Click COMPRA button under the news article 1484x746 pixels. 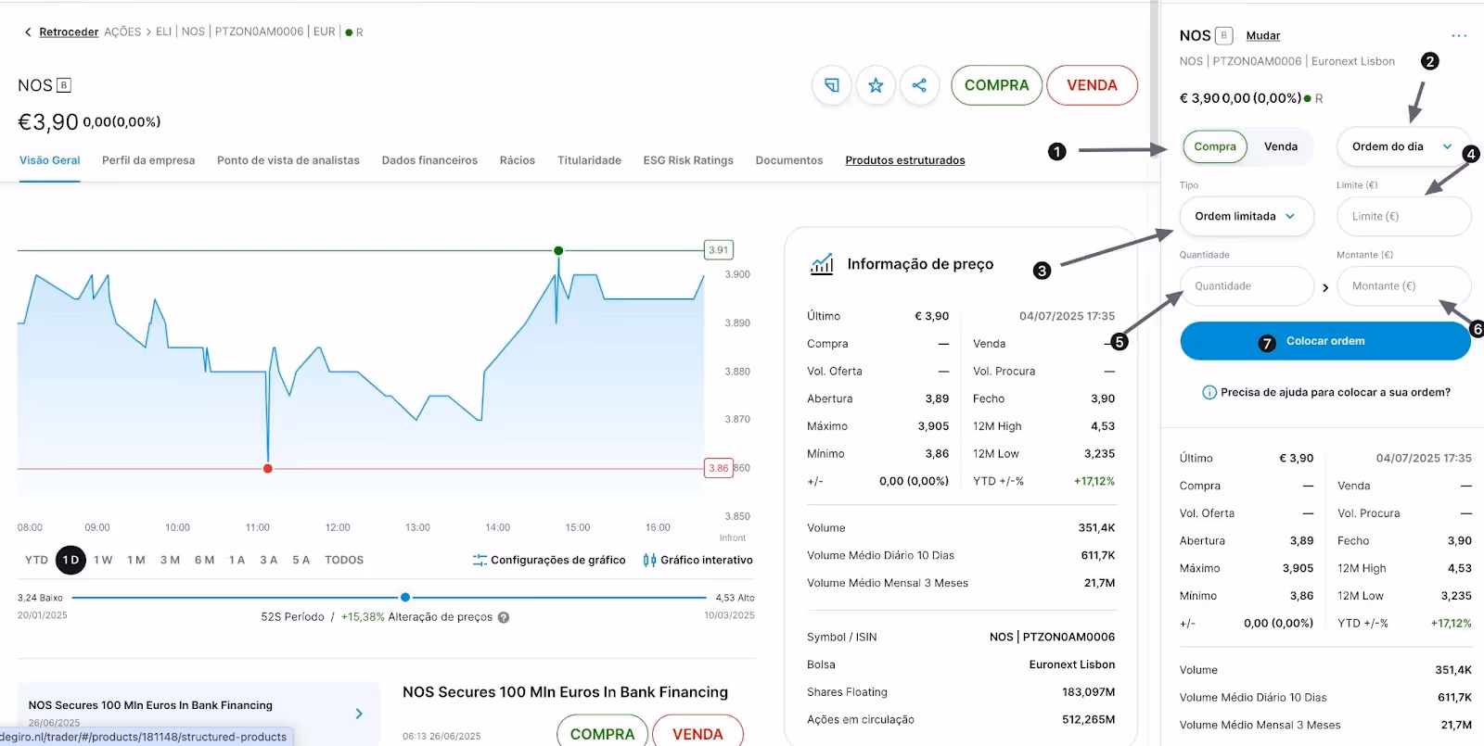[x=602, y=733]
